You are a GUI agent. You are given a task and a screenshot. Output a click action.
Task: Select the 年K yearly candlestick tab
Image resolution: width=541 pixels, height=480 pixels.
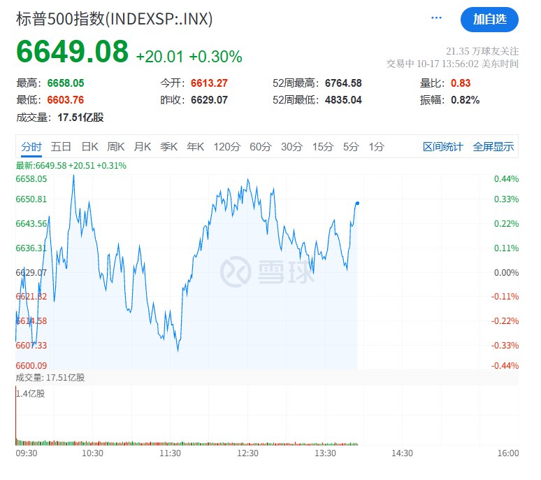(196, 146)
